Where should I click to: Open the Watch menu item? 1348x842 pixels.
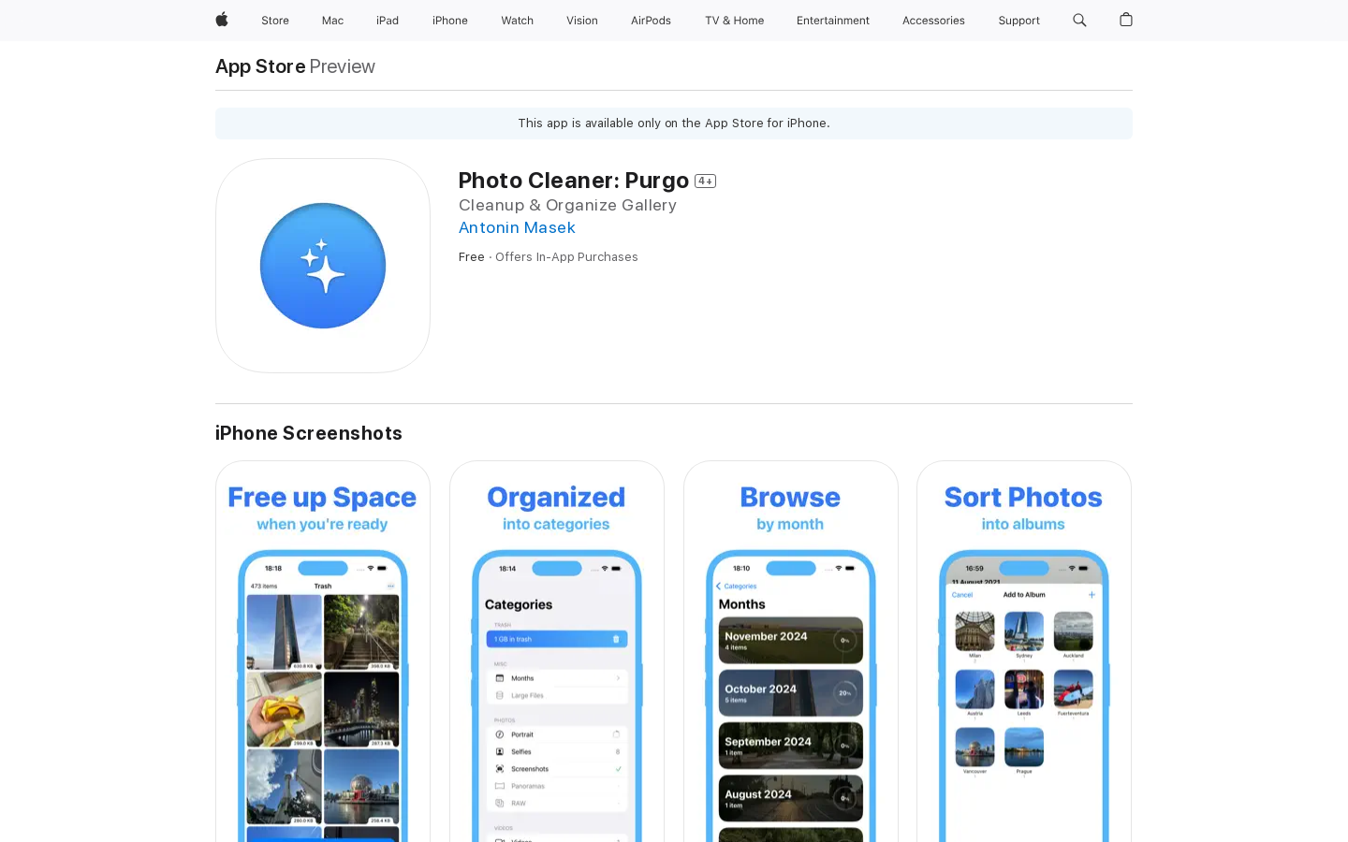517,21
